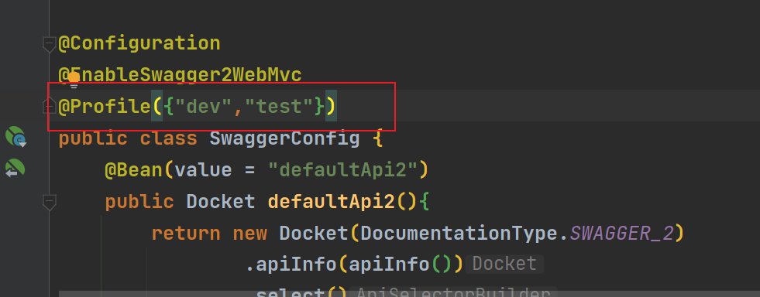Click the SwaggerConfig class name

(x=284, y=138)
